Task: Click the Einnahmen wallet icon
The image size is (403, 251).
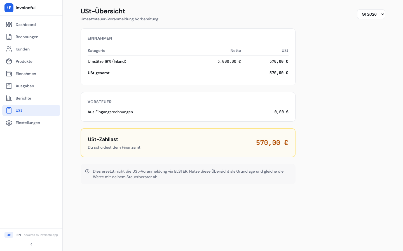Action: pyautogui.click(x=9, y=74)
